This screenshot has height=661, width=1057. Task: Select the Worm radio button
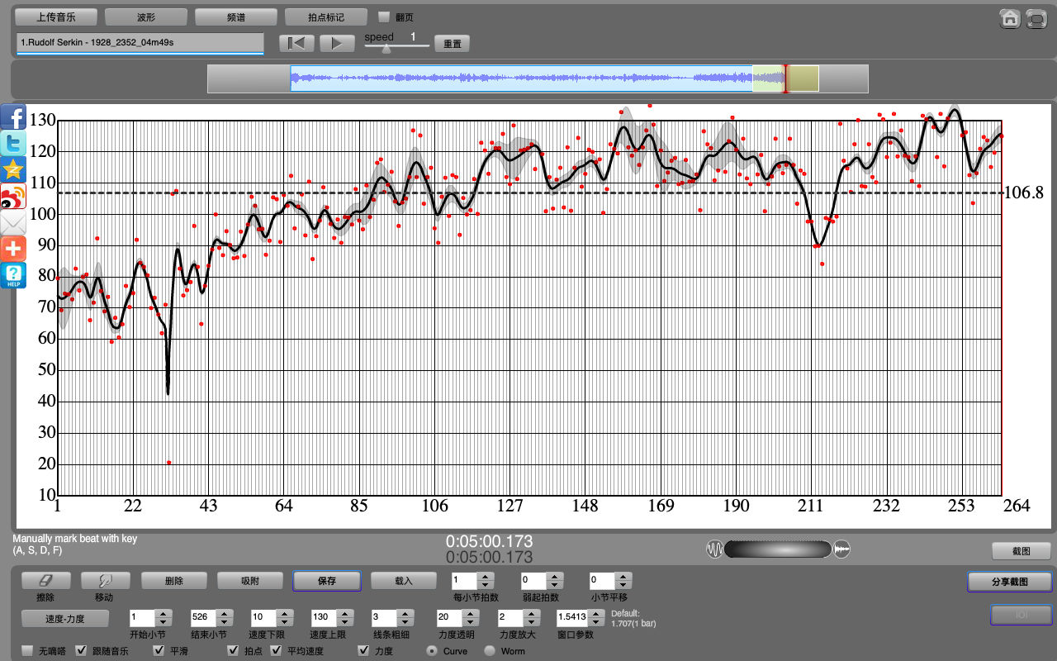pyautogui.click(x=490, y=651)
